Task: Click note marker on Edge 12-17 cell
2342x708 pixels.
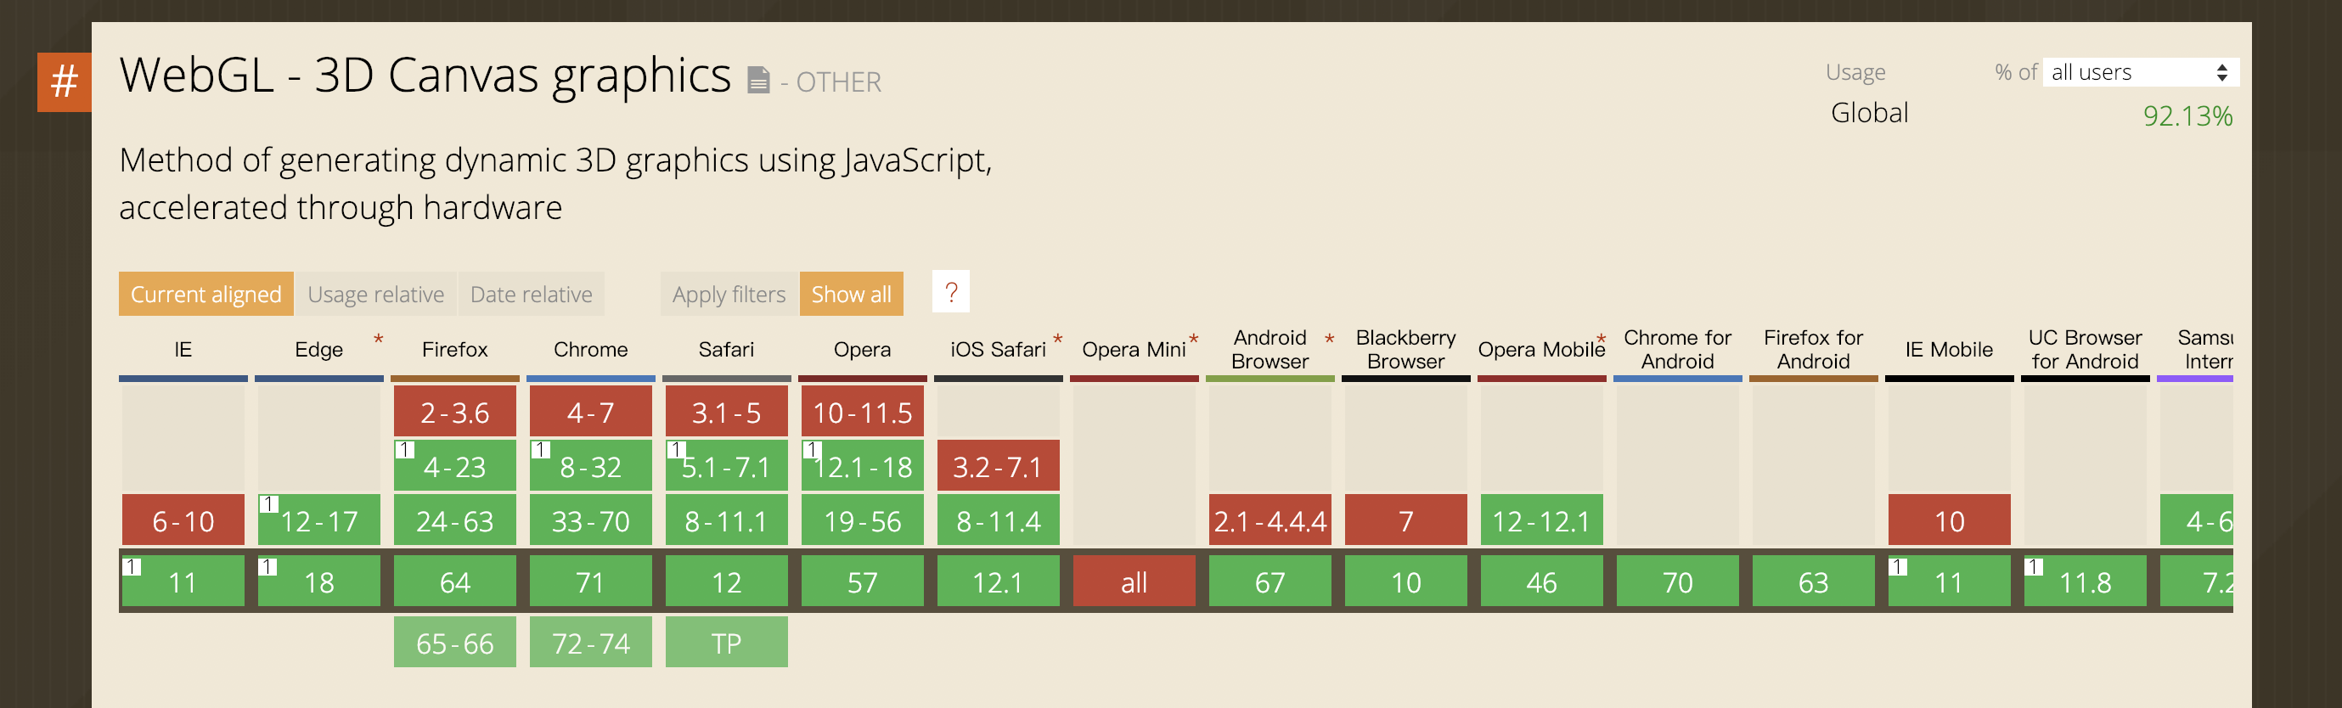Action: click(268, 504)
